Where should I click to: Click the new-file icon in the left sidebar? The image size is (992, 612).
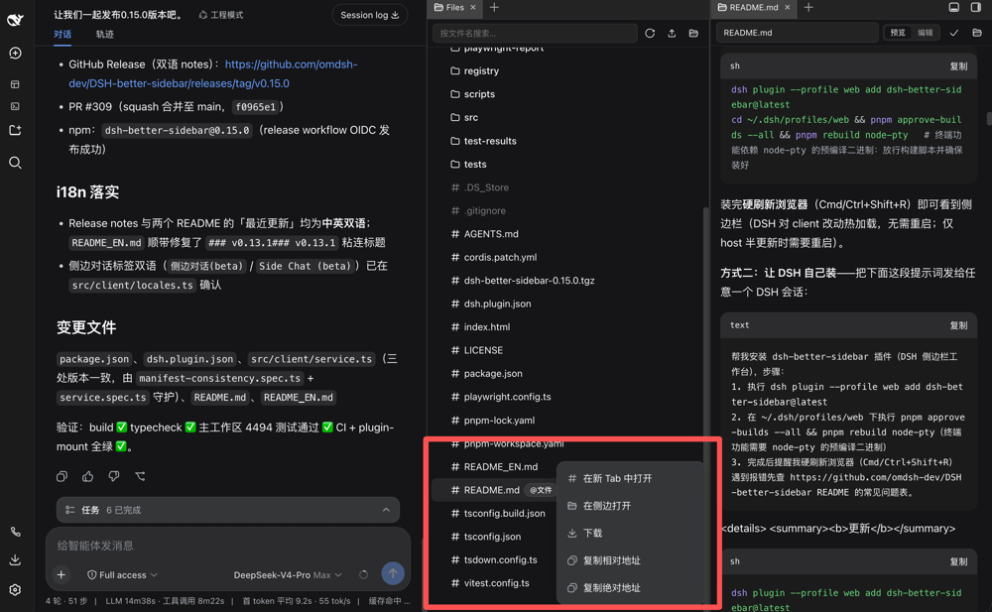(x=15, y=130)
